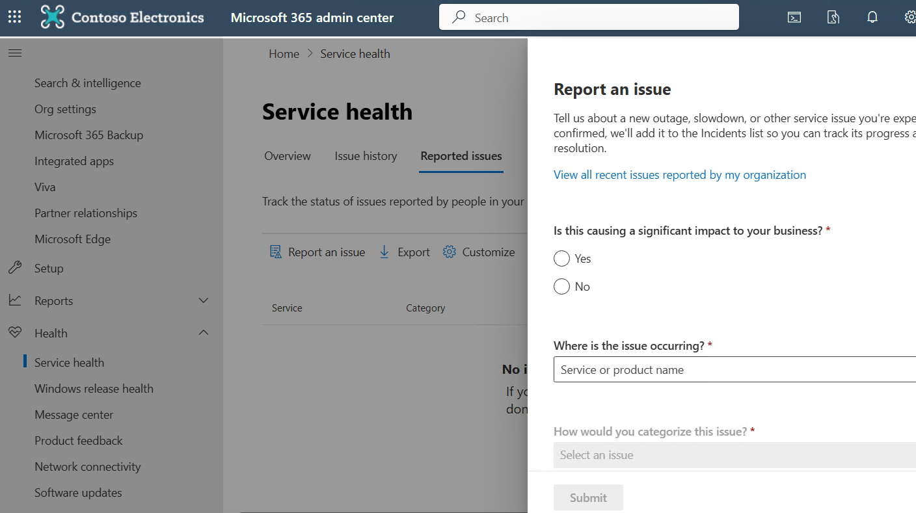Viewport: 916px width, 513px height.
Task: Collapse navigation menu hamburger icon
Action: [15, 53]
